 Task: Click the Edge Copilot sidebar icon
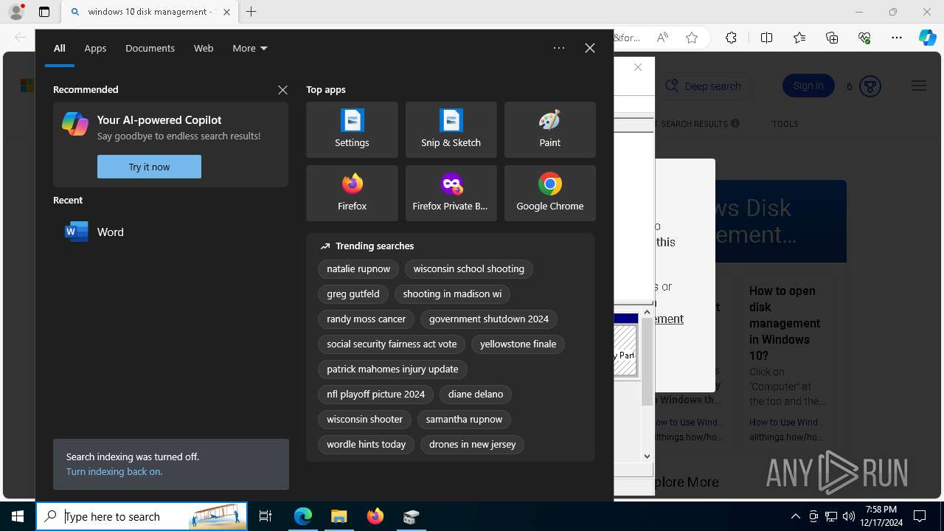pos(927,38)
